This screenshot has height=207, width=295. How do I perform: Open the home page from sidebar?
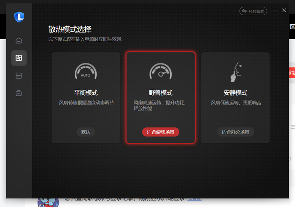[x=19, y=41]
